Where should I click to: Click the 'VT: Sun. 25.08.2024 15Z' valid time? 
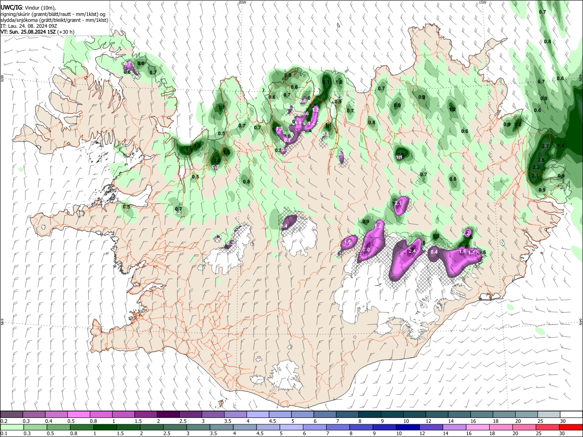28,32
